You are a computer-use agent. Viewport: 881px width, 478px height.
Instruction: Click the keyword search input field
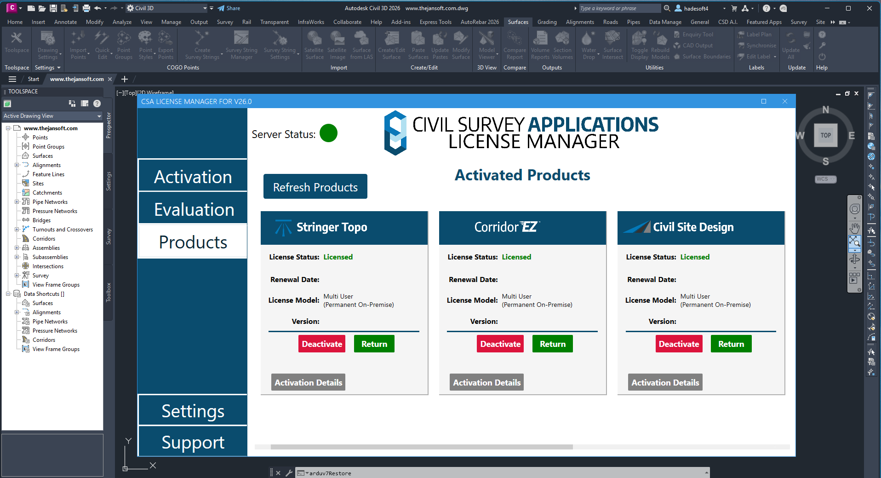pyautogui.click(x=619, y=8)
